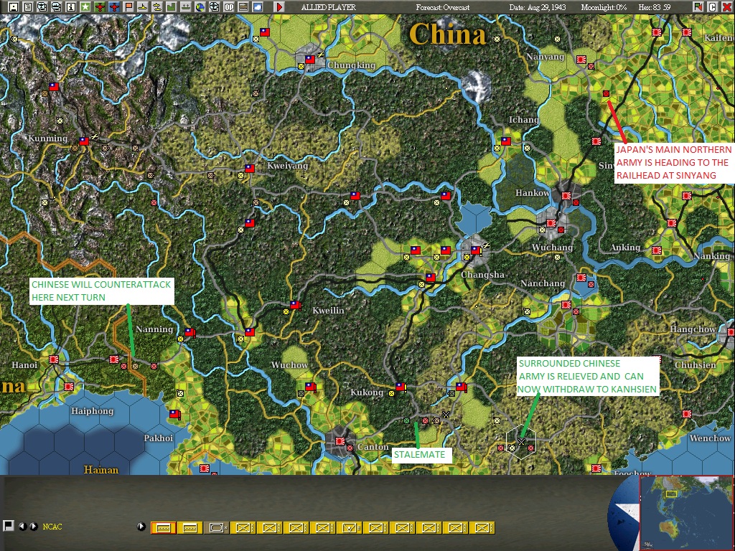The height and width of the screenshot is (551, 735).
Task: Open the information 'i' icon
Action: tap(71, 6)
